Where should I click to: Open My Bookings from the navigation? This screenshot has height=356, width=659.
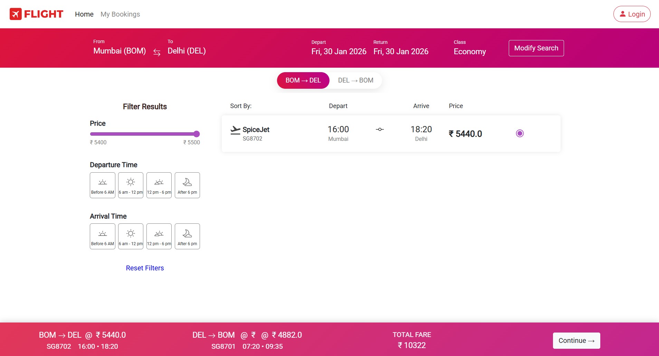click(x=120, y=14)
